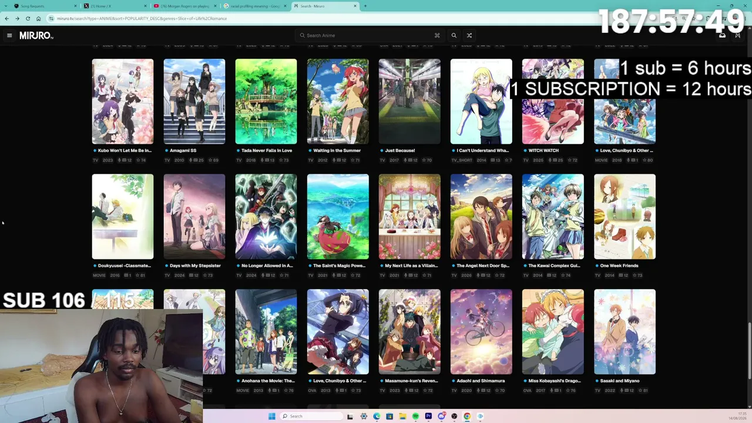Open the profile icon at header right
This screenshot has width=752, height=423.
737,35
